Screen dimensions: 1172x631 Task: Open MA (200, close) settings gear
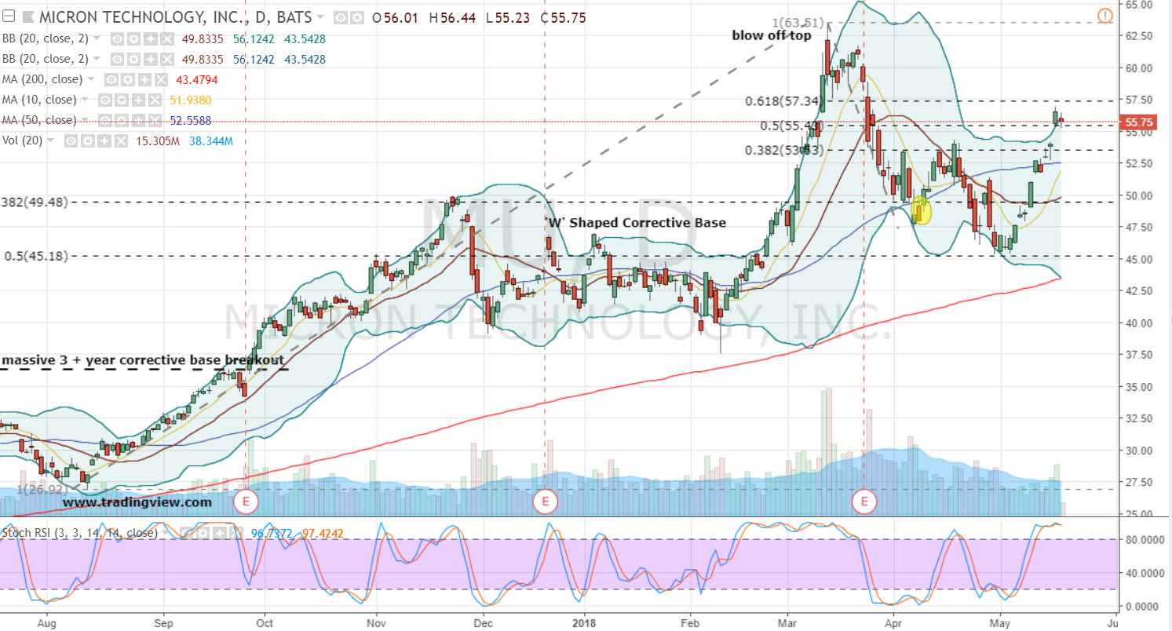(x=130, y=79)
